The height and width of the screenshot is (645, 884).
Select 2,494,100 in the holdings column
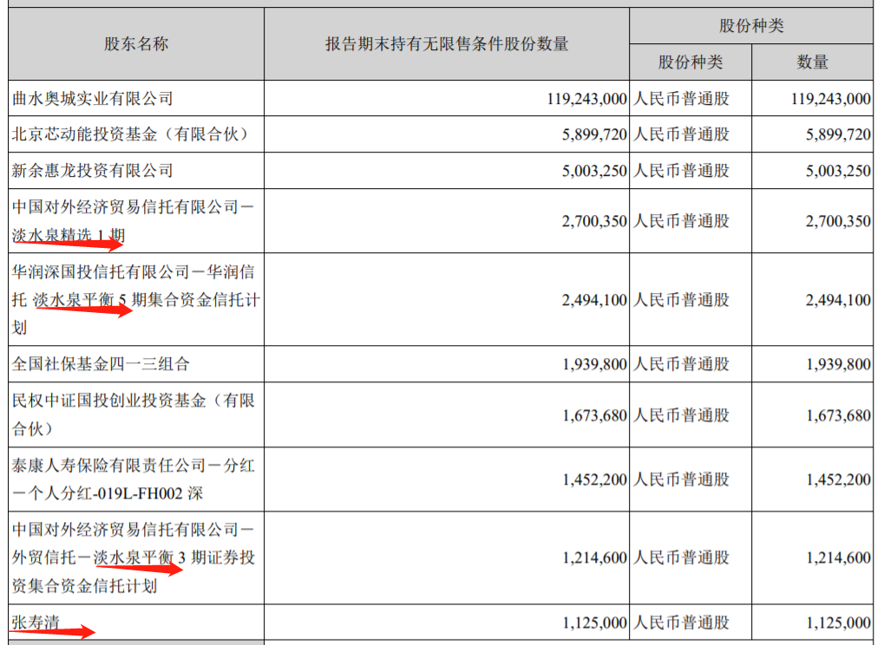point(594,300)
